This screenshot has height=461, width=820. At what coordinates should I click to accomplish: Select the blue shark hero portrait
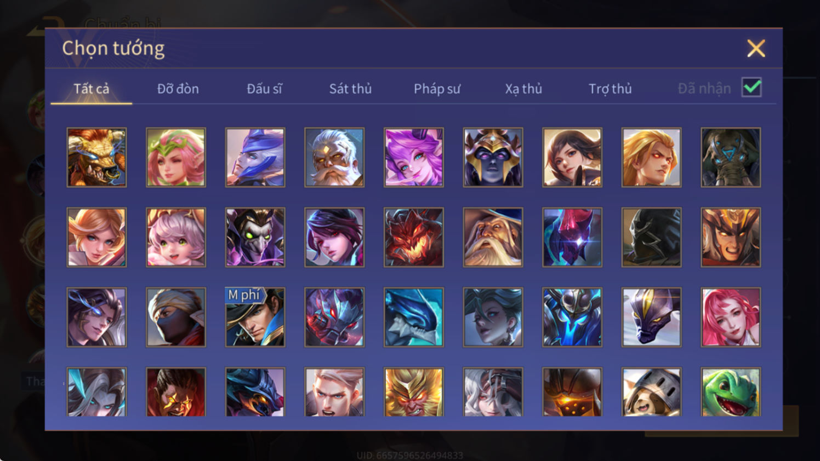point(414,317)
